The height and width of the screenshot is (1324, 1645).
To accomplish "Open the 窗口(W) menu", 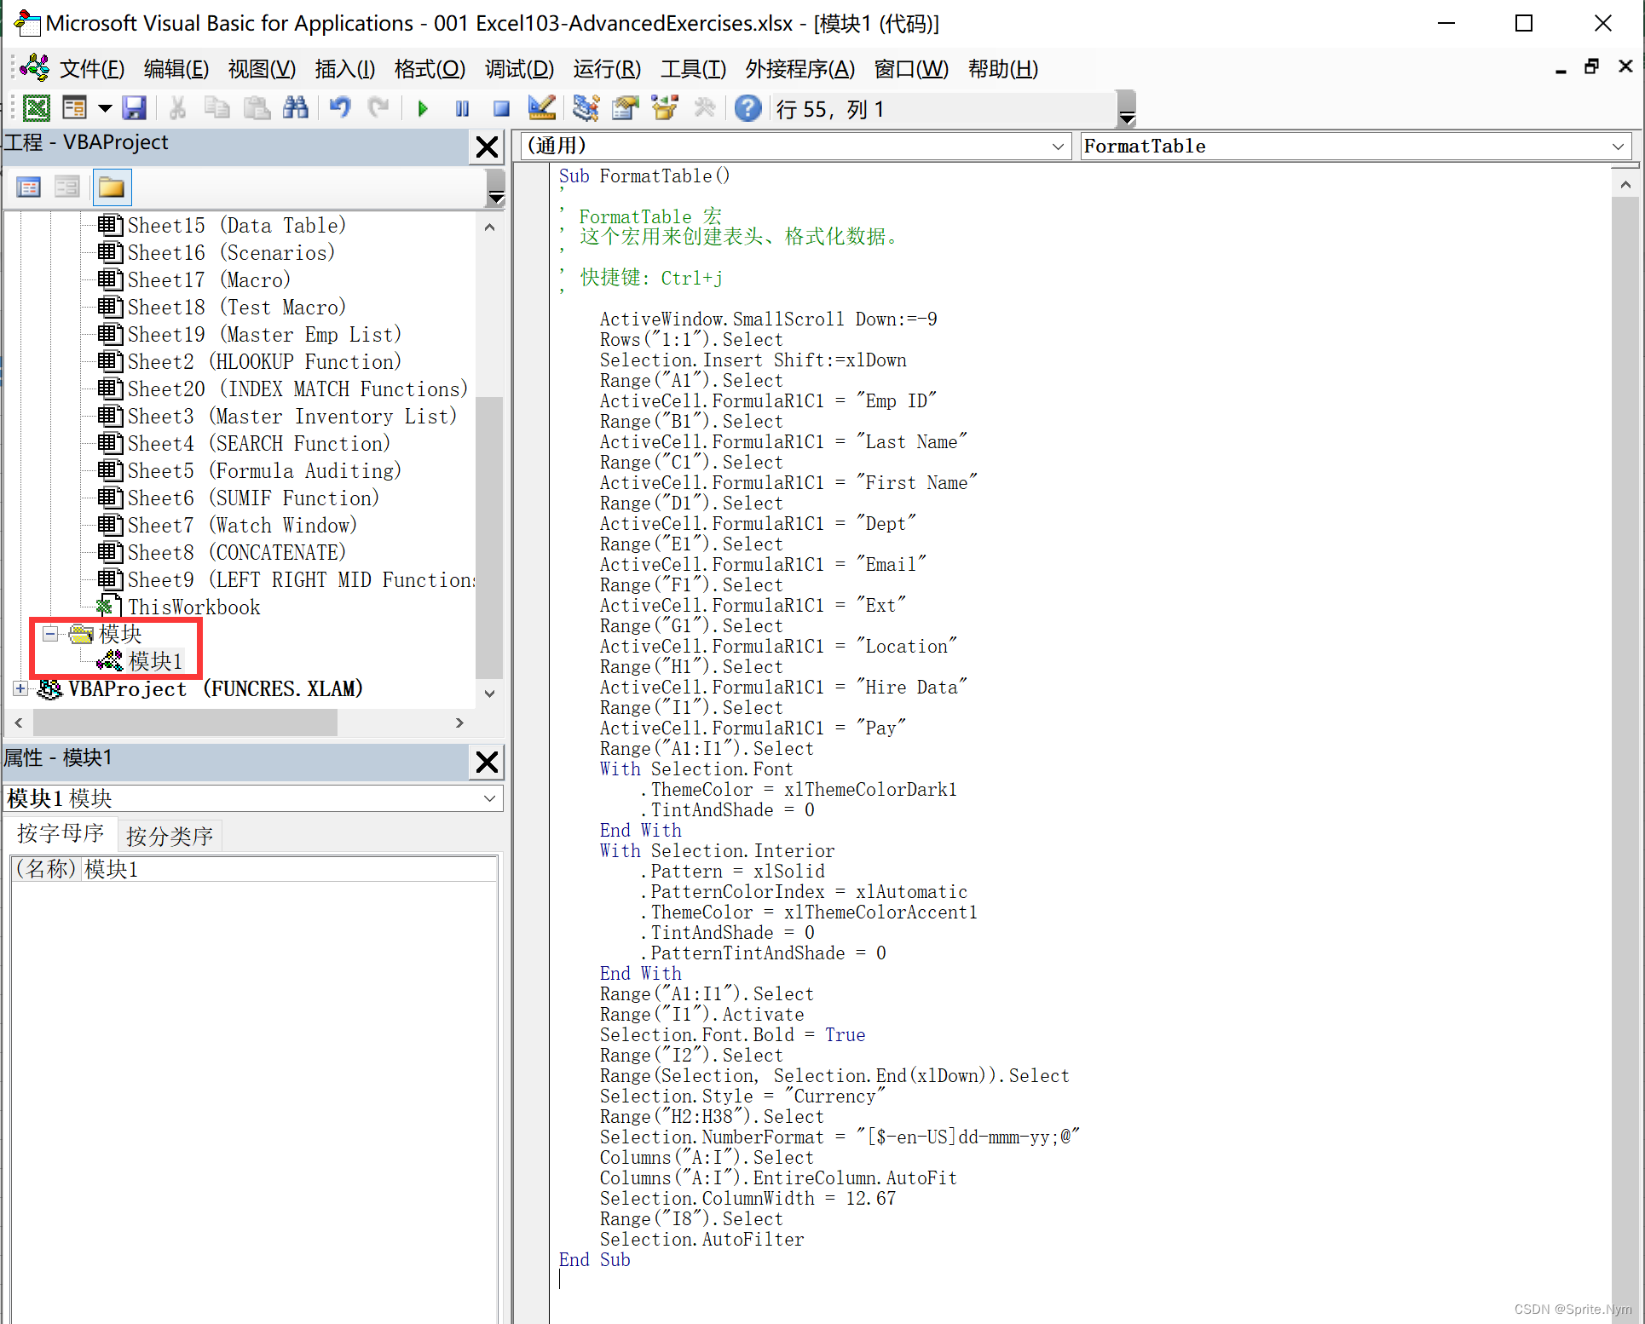I will (x=911, y=69).
